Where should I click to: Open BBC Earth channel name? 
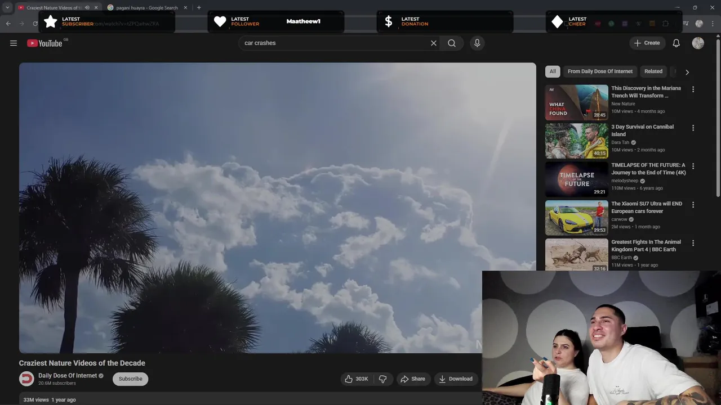click(621, 258)
